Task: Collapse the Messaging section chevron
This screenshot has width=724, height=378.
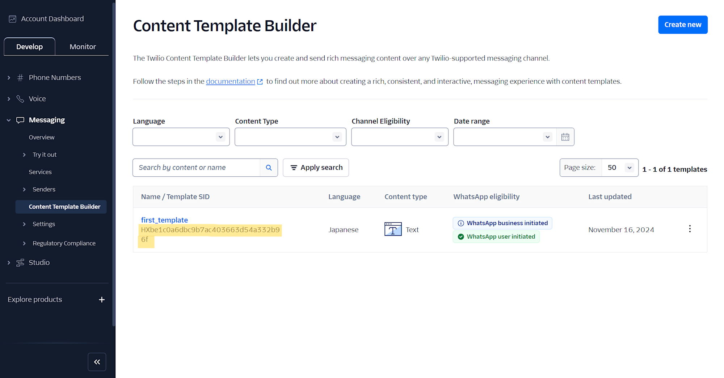Action: point(9,120)
